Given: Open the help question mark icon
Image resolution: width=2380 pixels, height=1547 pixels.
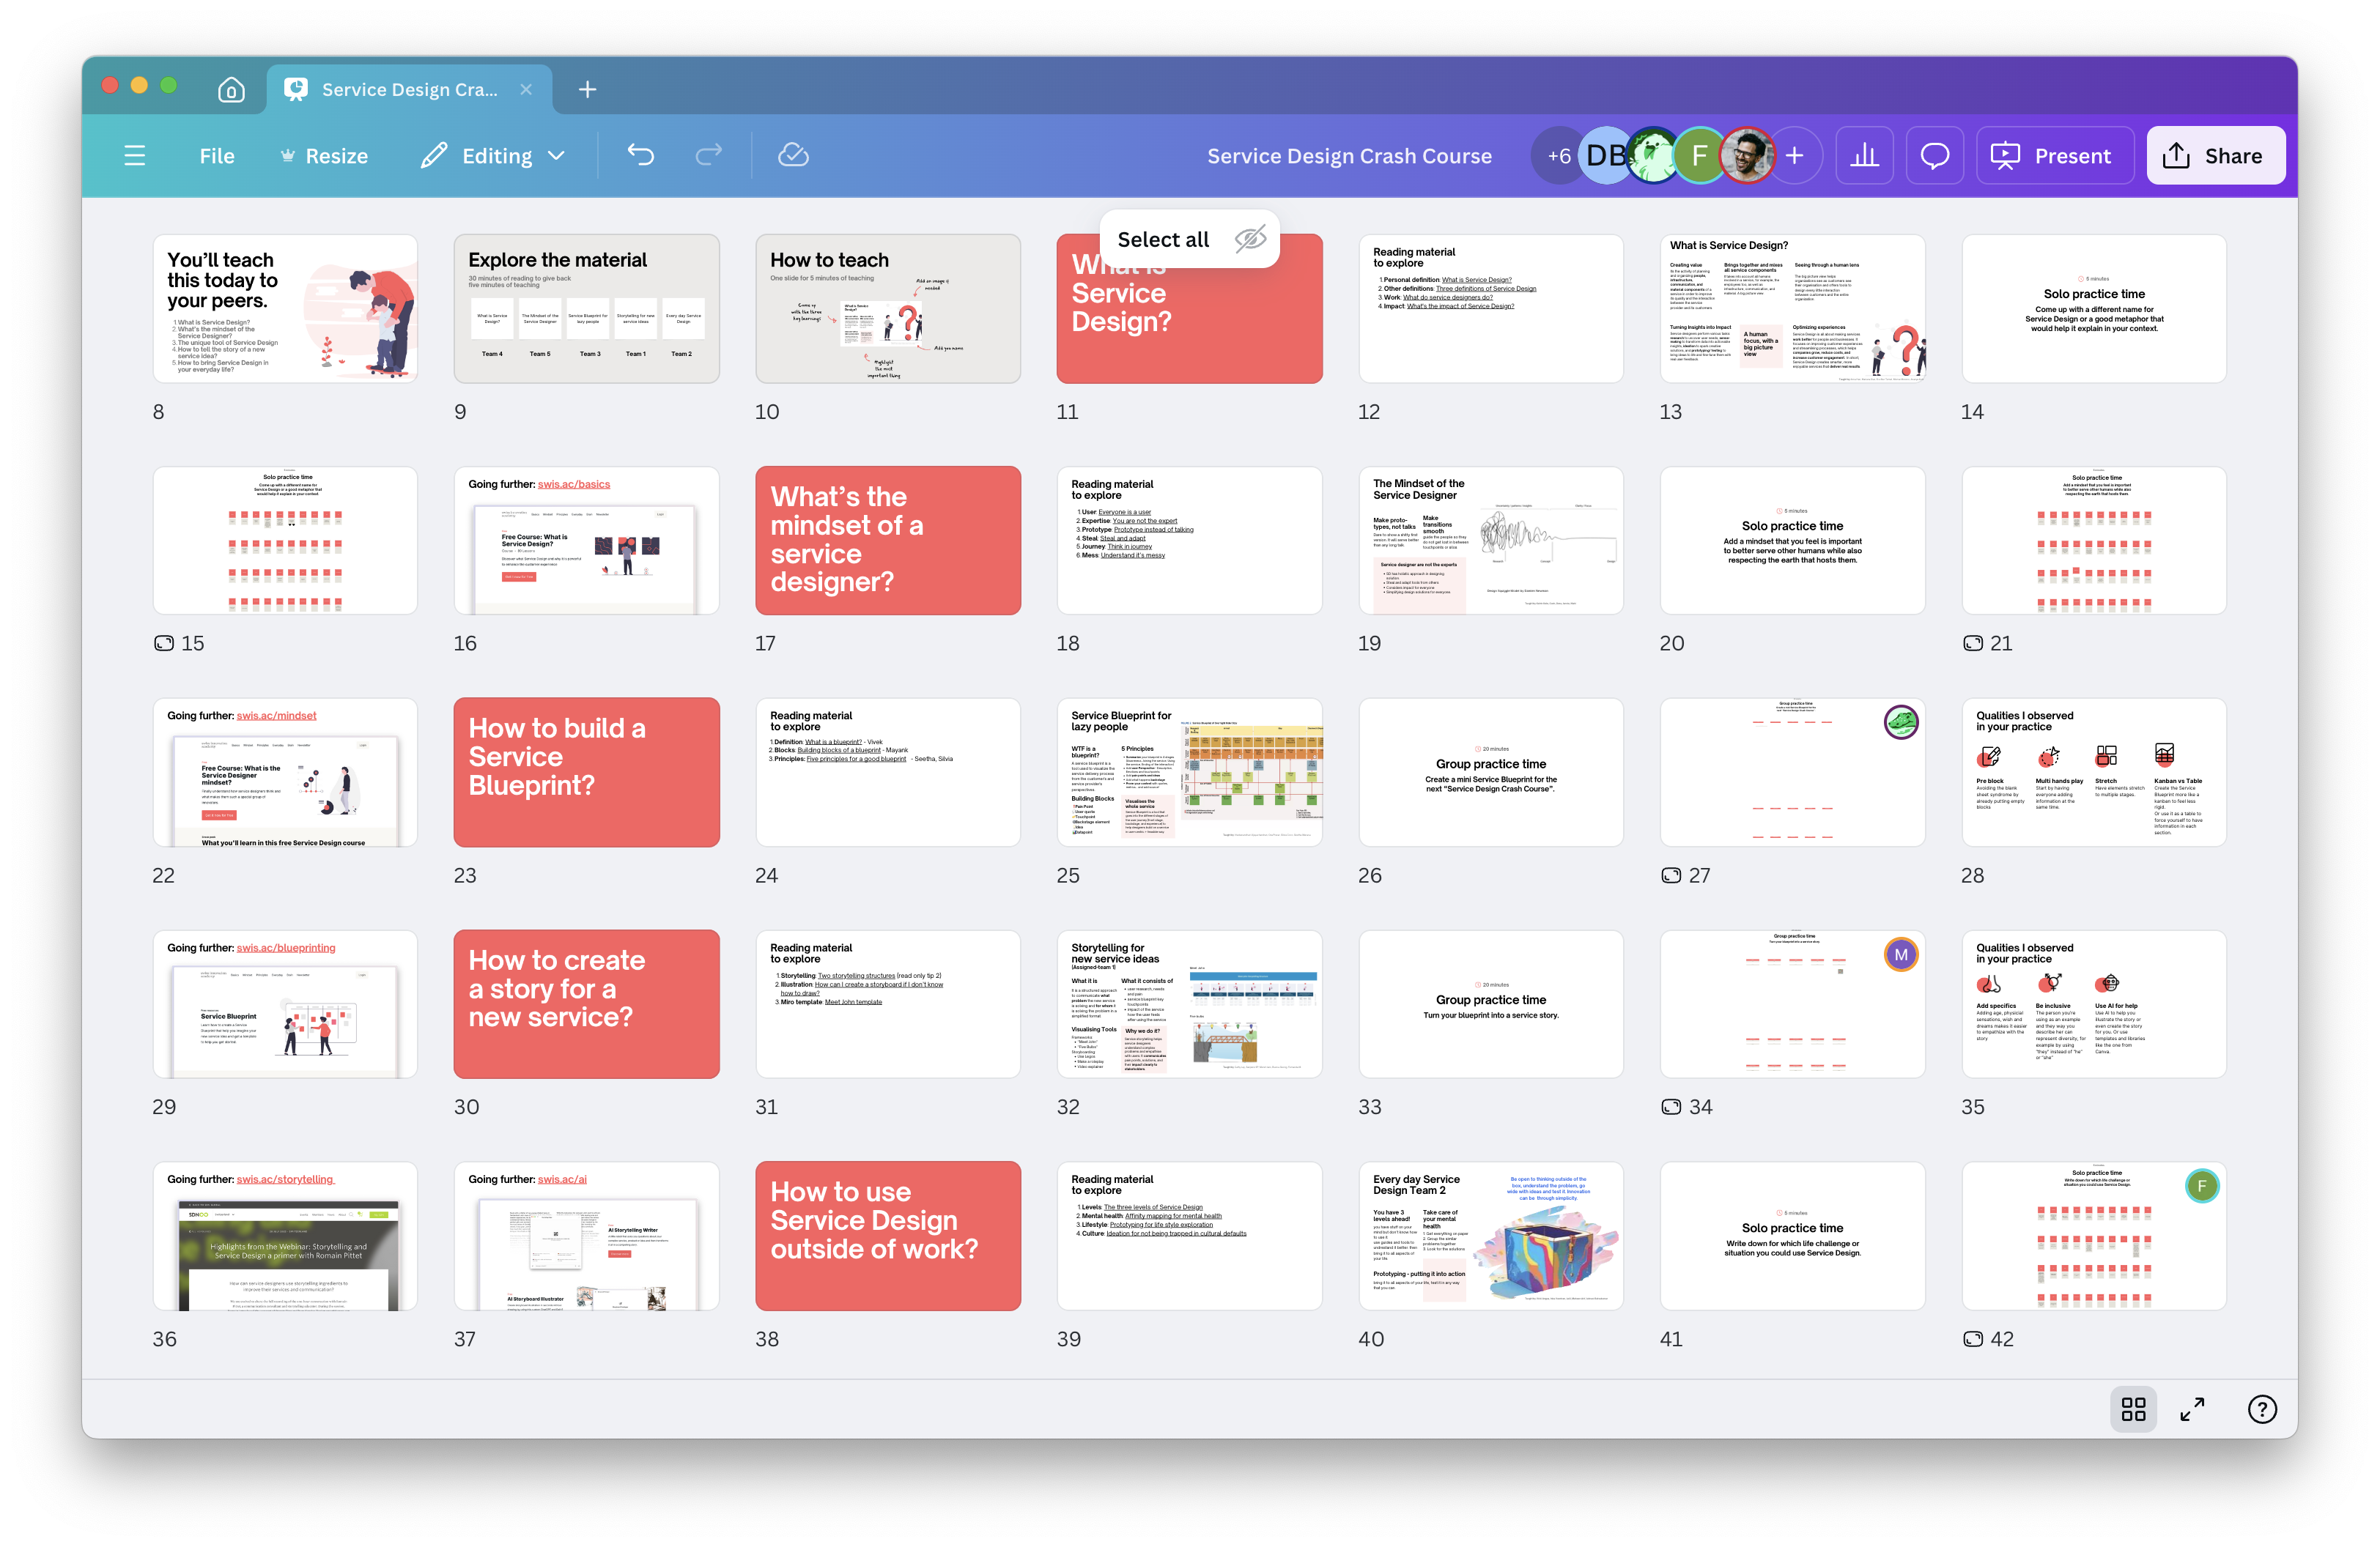Looking at the screenshot, I should (2262, 1409).
